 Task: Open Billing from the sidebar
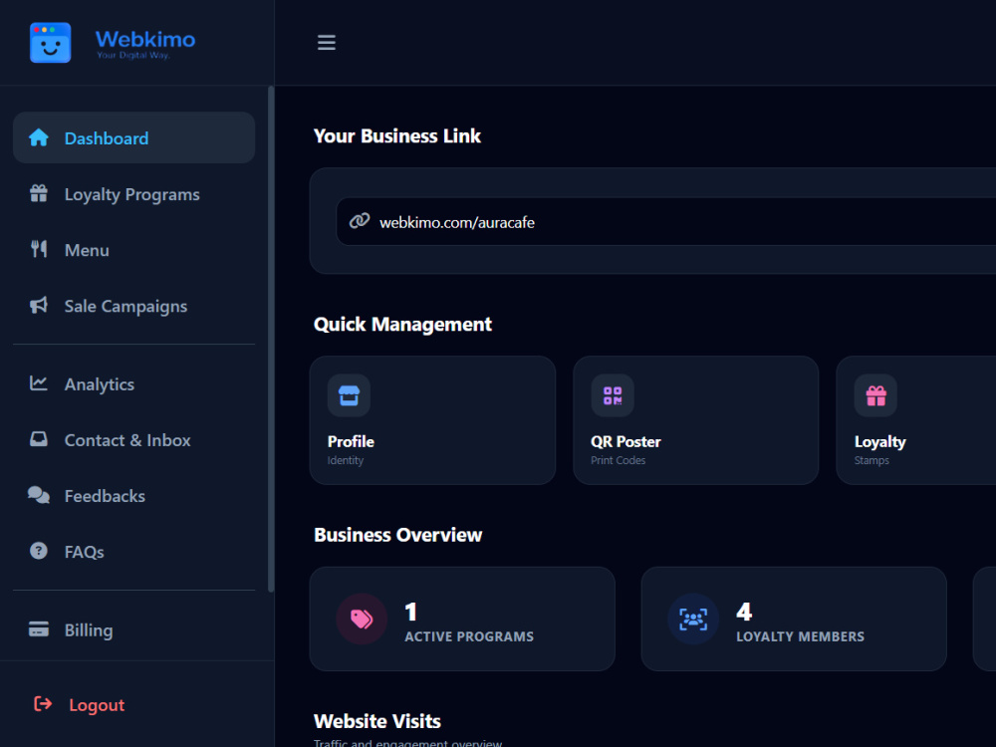point(134,629)
